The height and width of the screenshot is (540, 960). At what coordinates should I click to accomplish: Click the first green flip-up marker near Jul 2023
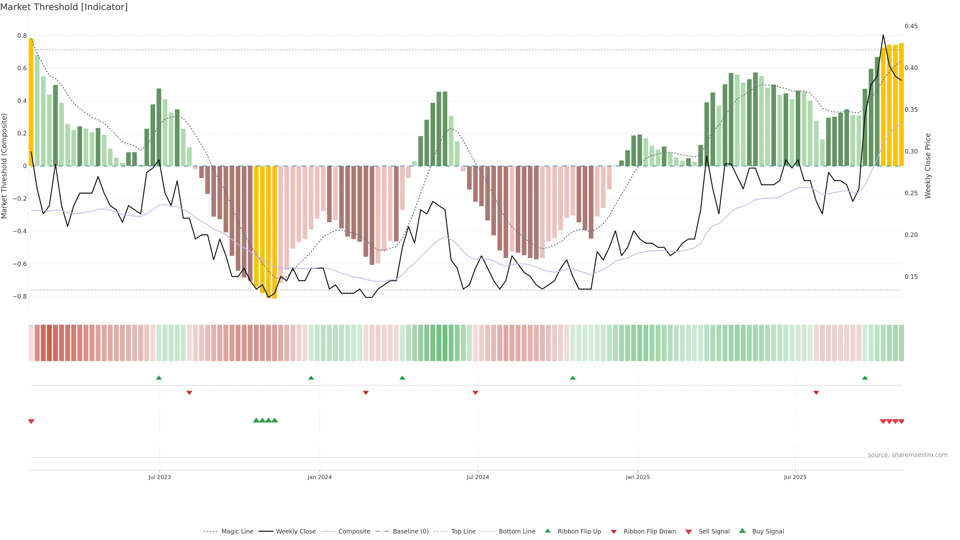coord(159,378)
